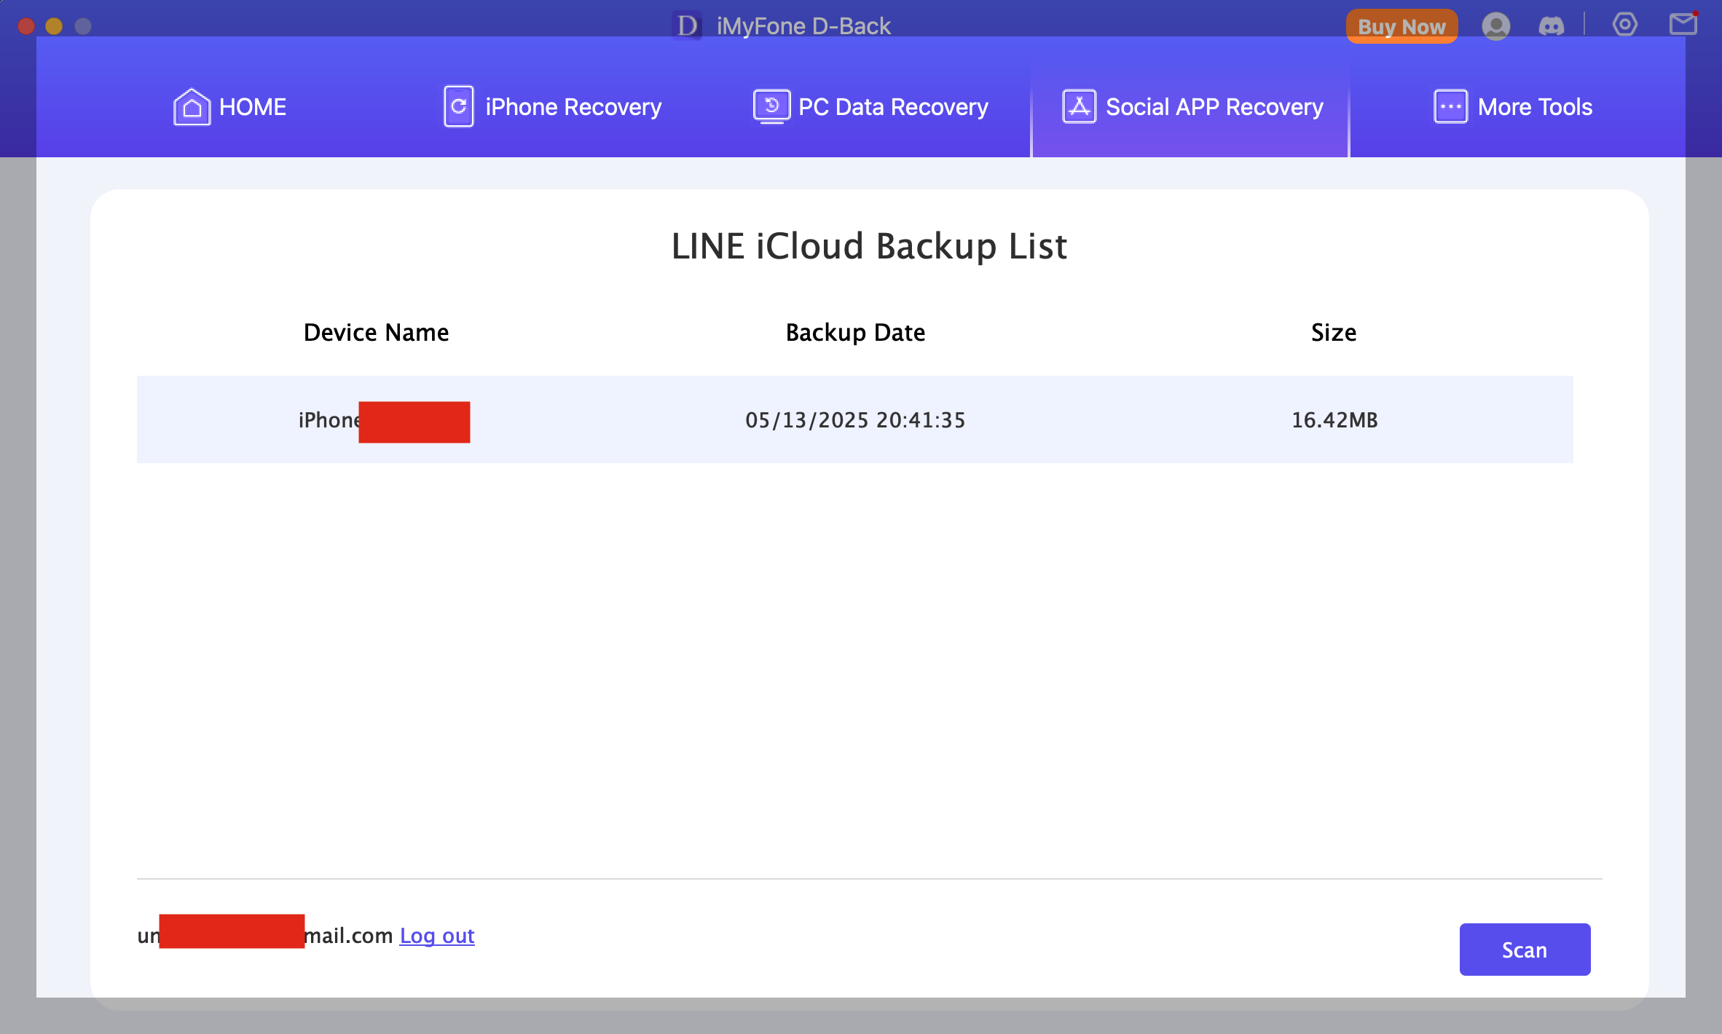Click the Device Name column header

pyautogui.click(x=376, y=332)
